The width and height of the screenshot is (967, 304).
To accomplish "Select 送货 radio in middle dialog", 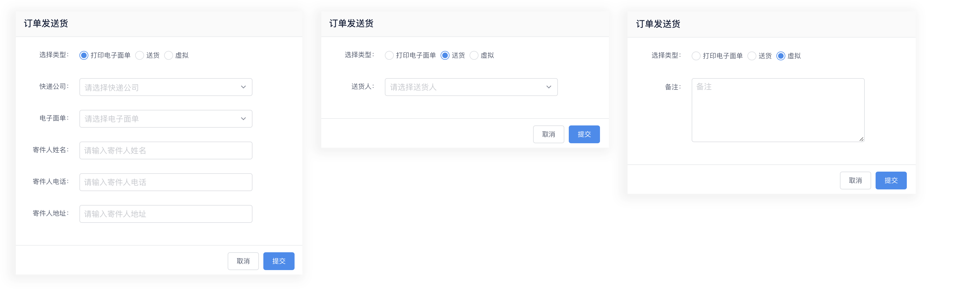I will [445, 55].
